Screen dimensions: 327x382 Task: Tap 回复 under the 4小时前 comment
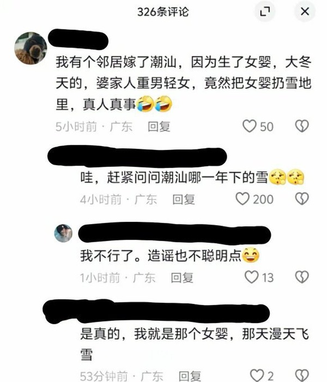click(184, 199)
